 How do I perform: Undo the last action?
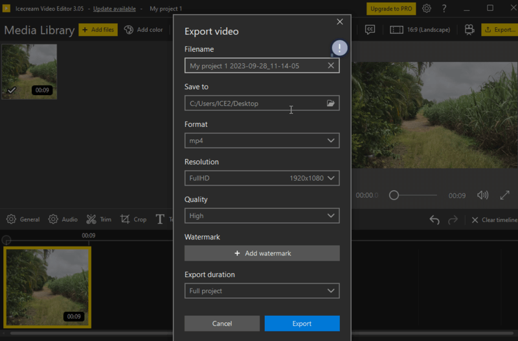434,219
